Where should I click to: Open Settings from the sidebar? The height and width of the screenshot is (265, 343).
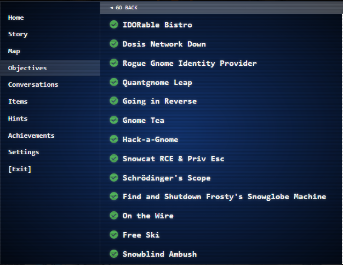point(24,152)
